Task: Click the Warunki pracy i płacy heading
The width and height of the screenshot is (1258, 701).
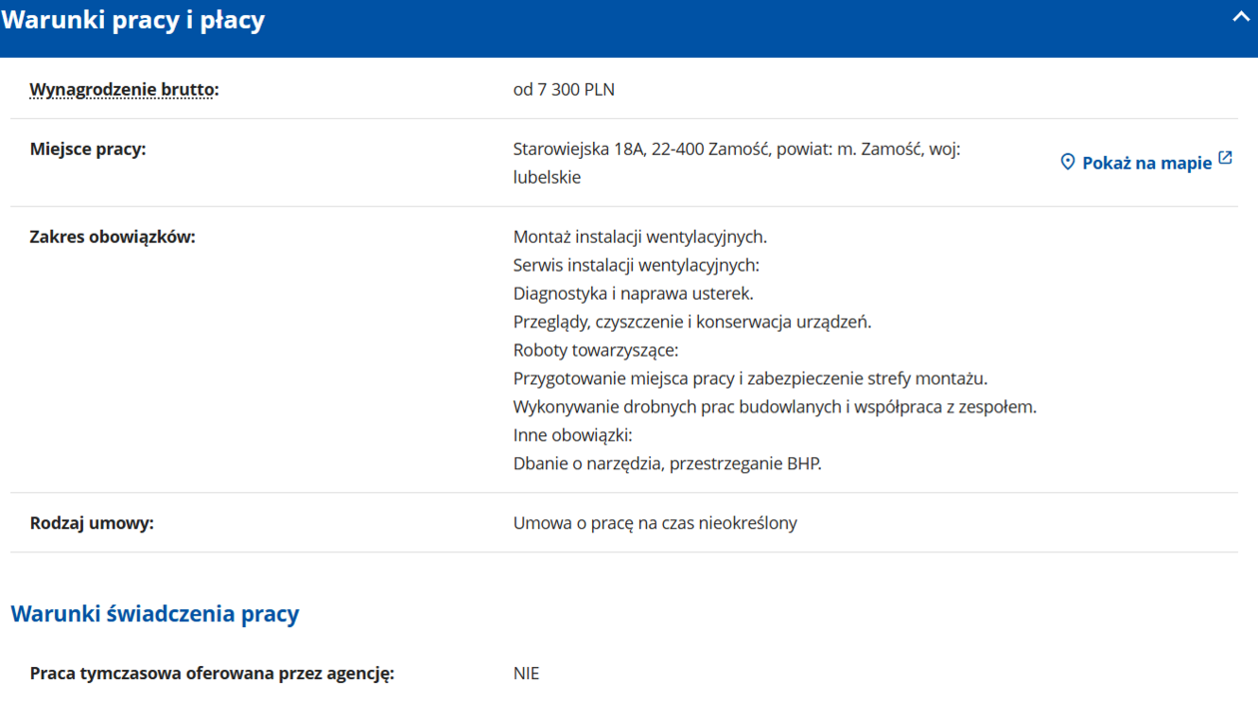Action: [133, 21]
